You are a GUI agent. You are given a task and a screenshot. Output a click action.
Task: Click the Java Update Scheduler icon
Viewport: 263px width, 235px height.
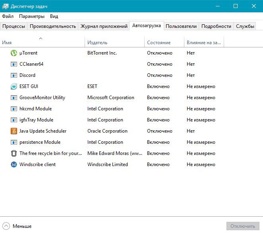[x=14, y=131]
